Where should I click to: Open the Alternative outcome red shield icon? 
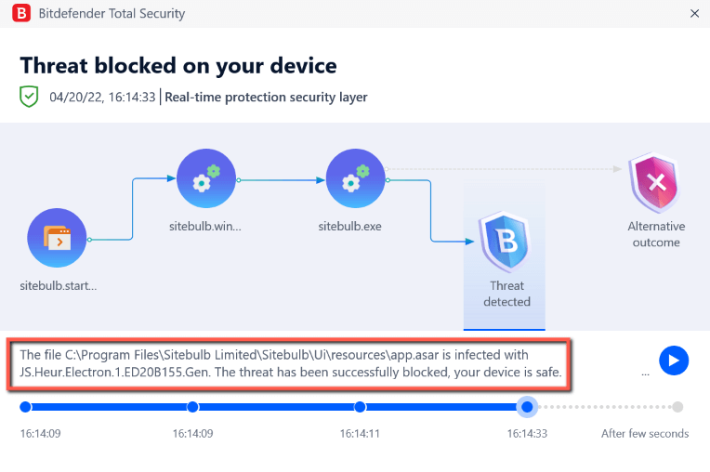654,182
